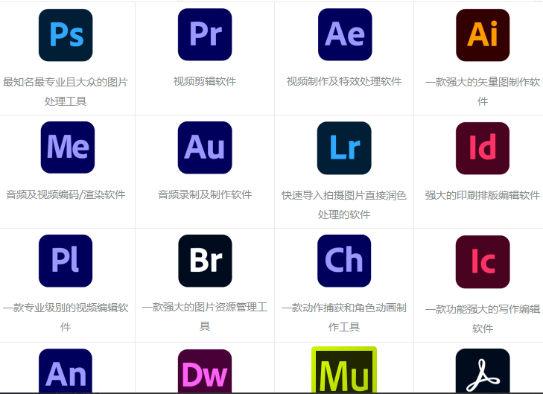543x394 pixels.
Task: Click the Illustrator Ai icon
Action: tap(483, 35)
